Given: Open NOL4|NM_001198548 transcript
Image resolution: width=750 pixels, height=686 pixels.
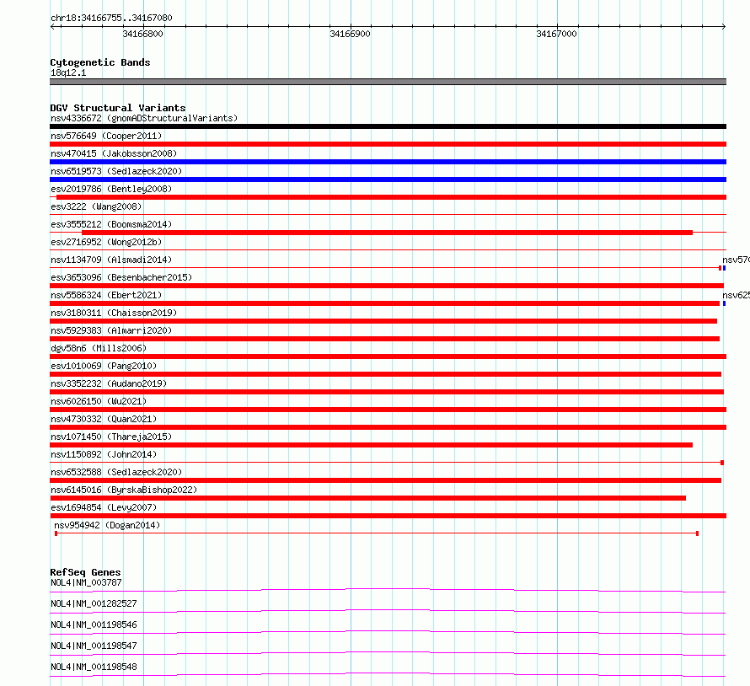Looking at the screenshot, I should pos(94,667).
